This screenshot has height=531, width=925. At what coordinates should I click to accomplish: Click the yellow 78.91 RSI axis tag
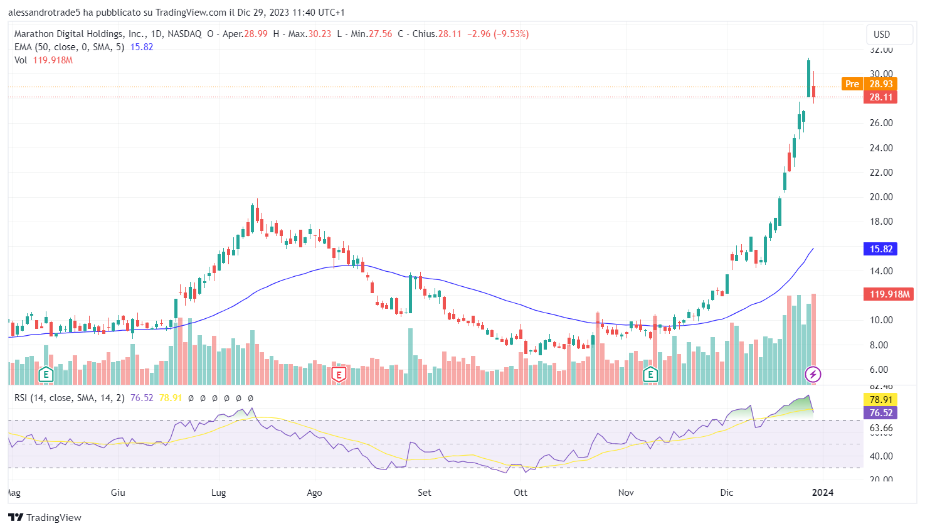click(880, 400)
